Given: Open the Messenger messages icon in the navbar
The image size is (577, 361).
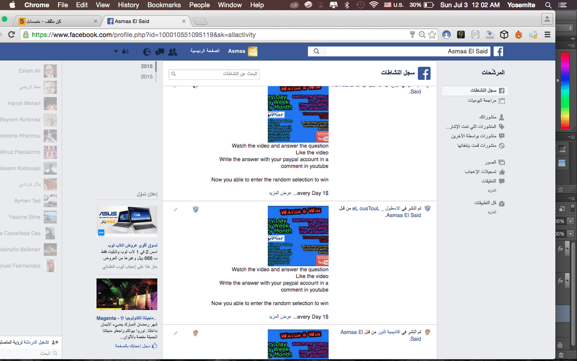Looking at the screenshot, I should pos(159,52).
